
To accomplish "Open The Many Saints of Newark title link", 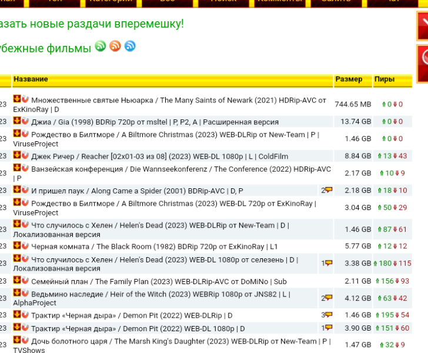I will (x=169, y=105).
